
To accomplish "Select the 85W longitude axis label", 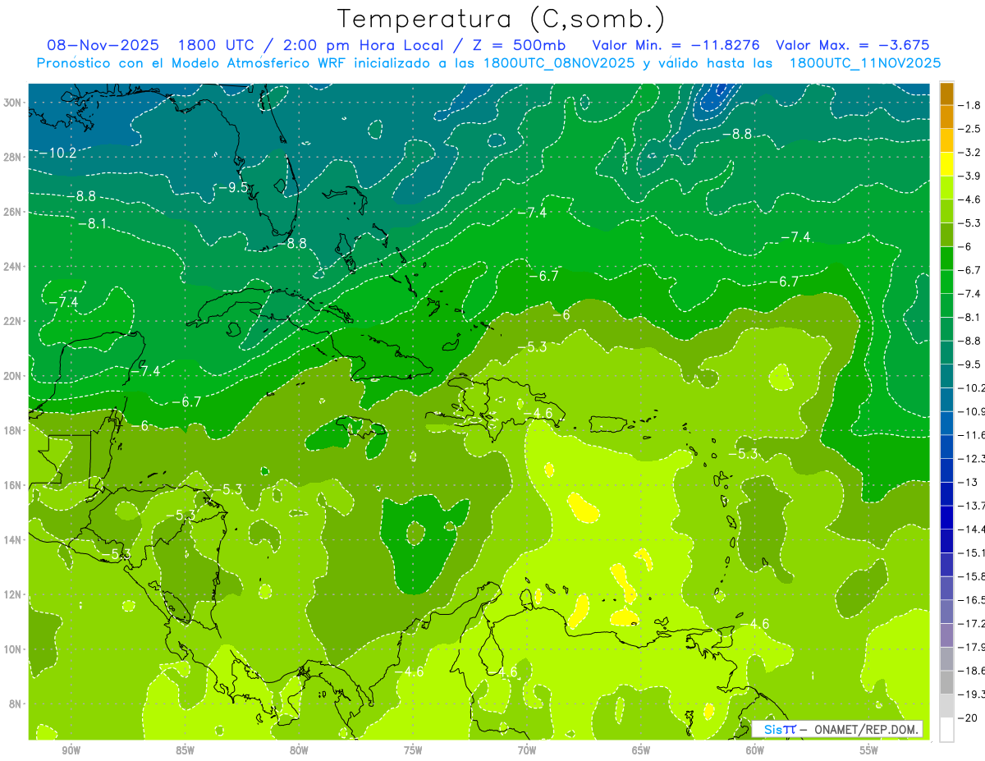I will click(x=185, y=750).
